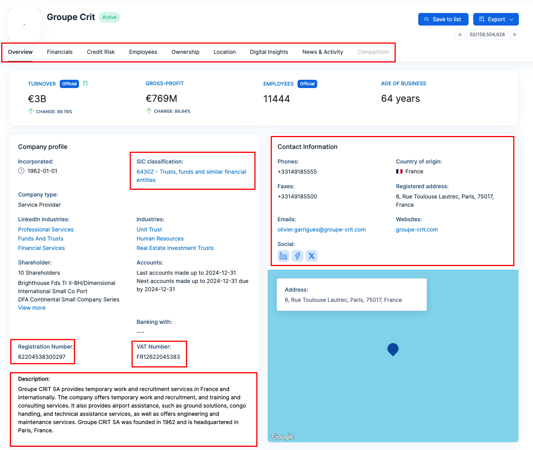Click Save to list button
Screen dimensions: 533x450
(443, 19)
